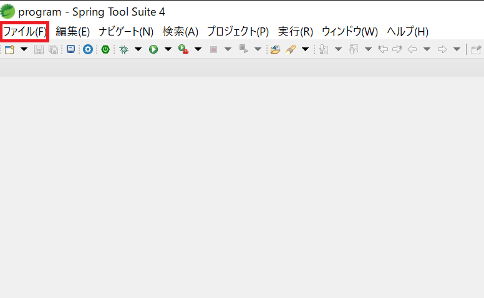Click the blue gear icon

click(x=88, y=49)
